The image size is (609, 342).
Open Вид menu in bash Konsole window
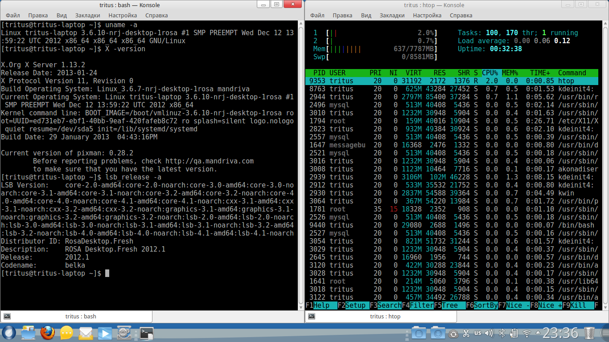click(62, 15)
